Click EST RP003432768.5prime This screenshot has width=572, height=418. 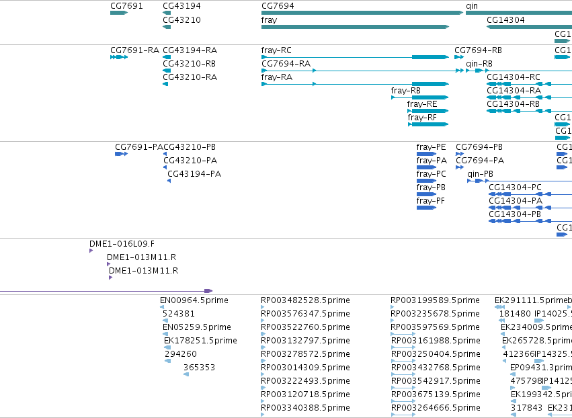(436, 368)
